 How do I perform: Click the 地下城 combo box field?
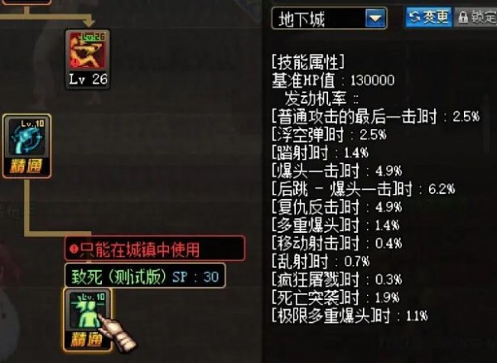329,18
